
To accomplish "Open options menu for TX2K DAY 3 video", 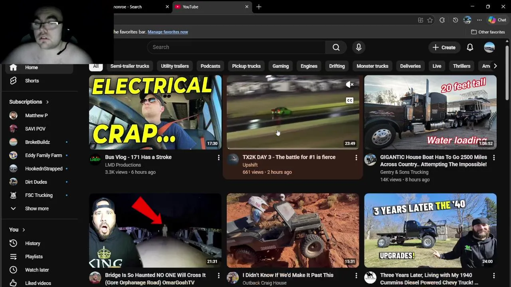I will pos(356,158).
